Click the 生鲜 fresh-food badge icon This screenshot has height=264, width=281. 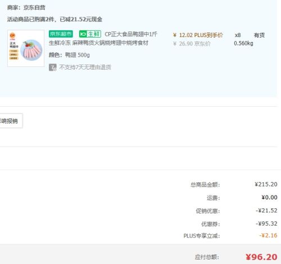(90, 34)
